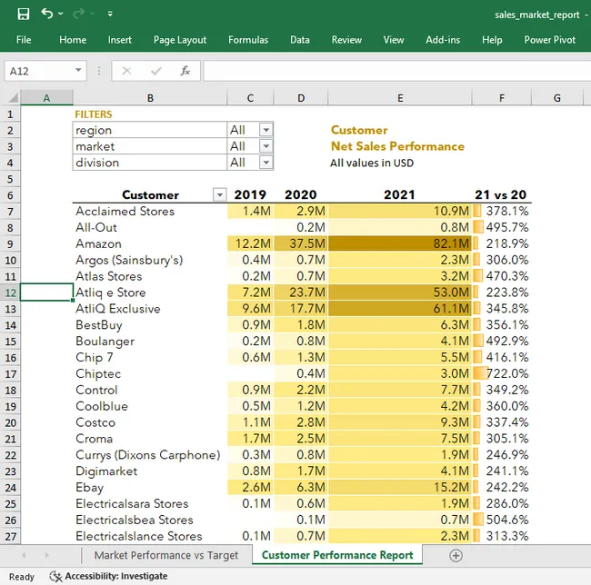Click the Save icon in the title bar

coord(23,14)
